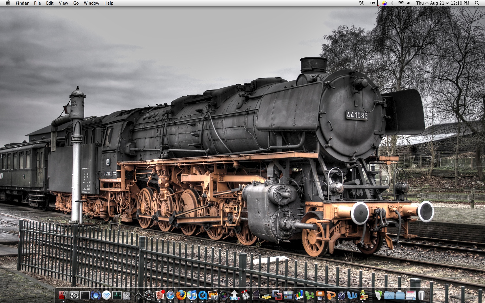
Task: Launch AirPort Utility from the Dock
Action: [106, 295]
